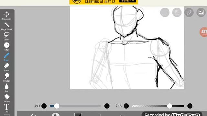
Task: Select the Text tool
Action: [x=6, y=108]
